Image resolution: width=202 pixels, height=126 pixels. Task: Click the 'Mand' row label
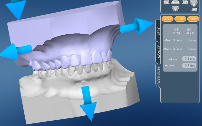pyautogui.click(x=167, y=49)
